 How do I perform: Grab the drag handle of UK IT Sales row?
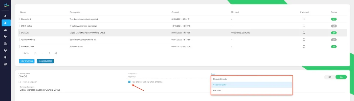click(19, 26)
